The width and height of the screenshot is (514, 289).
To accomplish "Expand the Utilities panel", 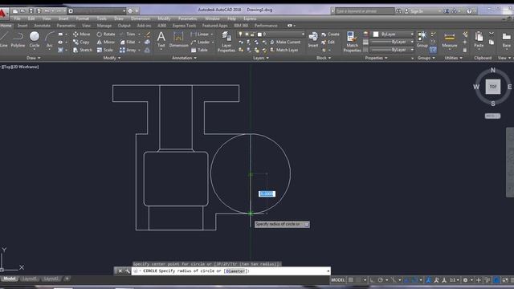I will pos(453,58).
